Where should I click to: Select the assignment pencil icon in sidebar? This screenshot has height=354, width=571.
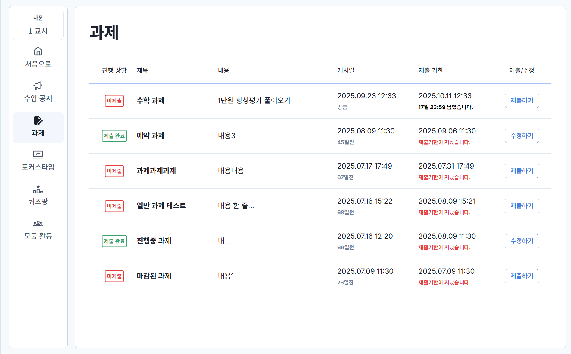[38, 120]
